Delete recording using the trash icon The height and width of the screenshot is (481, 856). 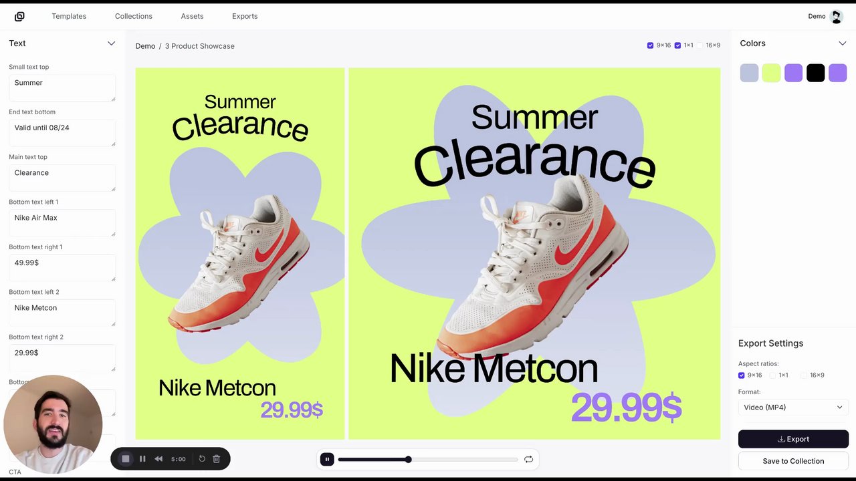pyautogui.click(x=217, y=459)
